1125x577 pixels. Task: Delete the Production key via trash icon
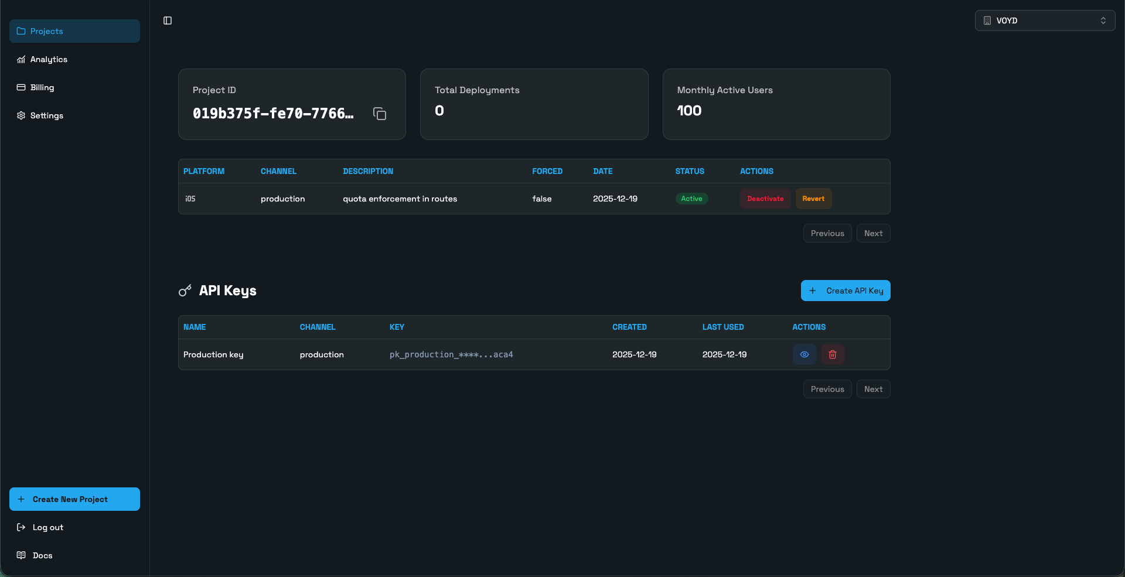[x=831, y=354]
